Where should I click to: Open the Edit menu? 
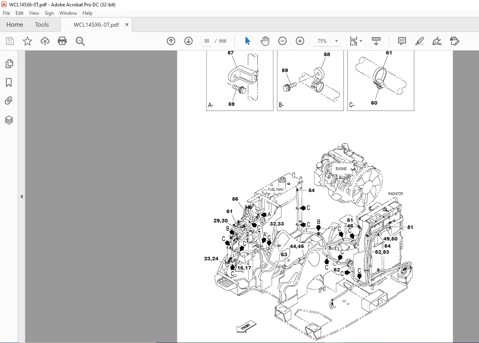click(20, 13)
